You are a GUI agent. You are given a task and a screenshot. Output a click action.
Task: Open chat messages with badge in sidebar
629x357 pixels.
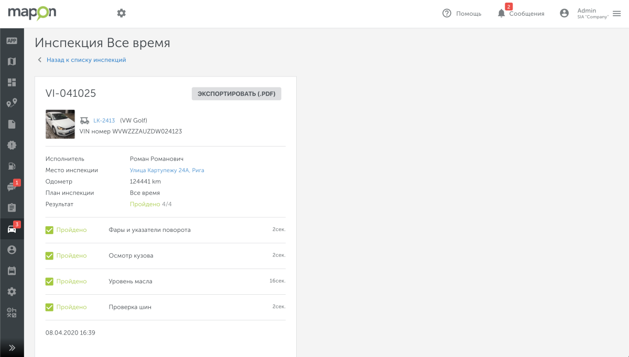[x=12, y=187]
